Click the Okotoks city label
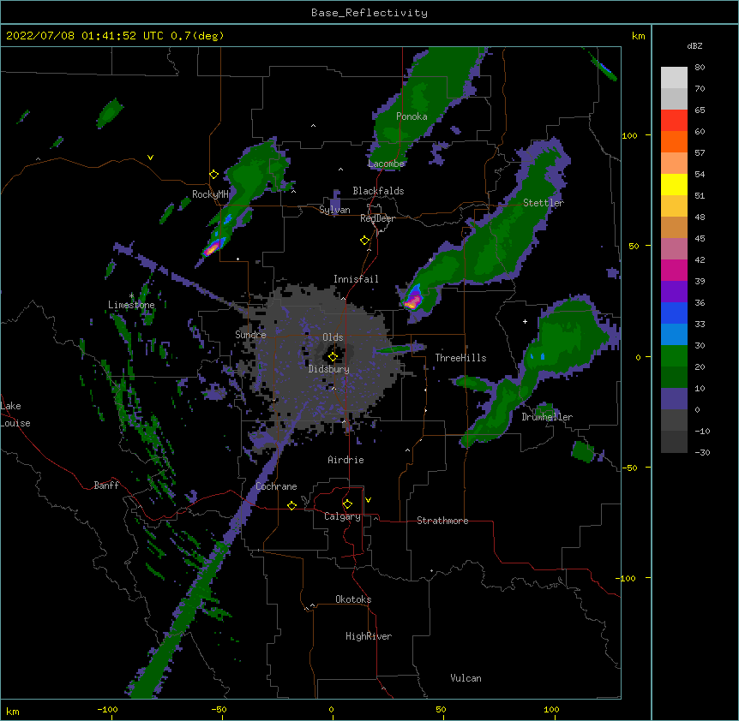 353,599
